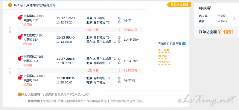
Task: Click orange warning icon beside 成行人数限制
Action: click(x=20, y=94)
